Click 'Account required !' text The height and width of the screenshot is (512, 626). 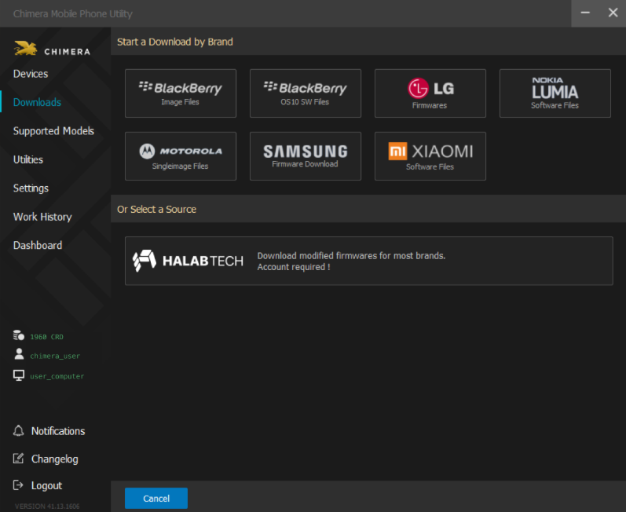click(x=294, y=267)
